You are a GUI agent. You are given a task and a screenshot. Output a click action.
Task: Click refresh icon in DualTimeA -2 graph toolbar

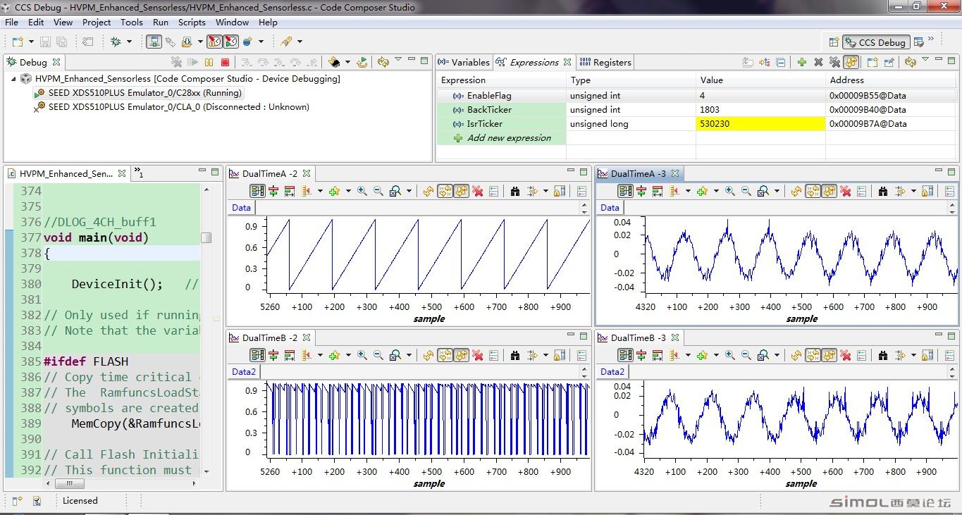coord(428,191)
